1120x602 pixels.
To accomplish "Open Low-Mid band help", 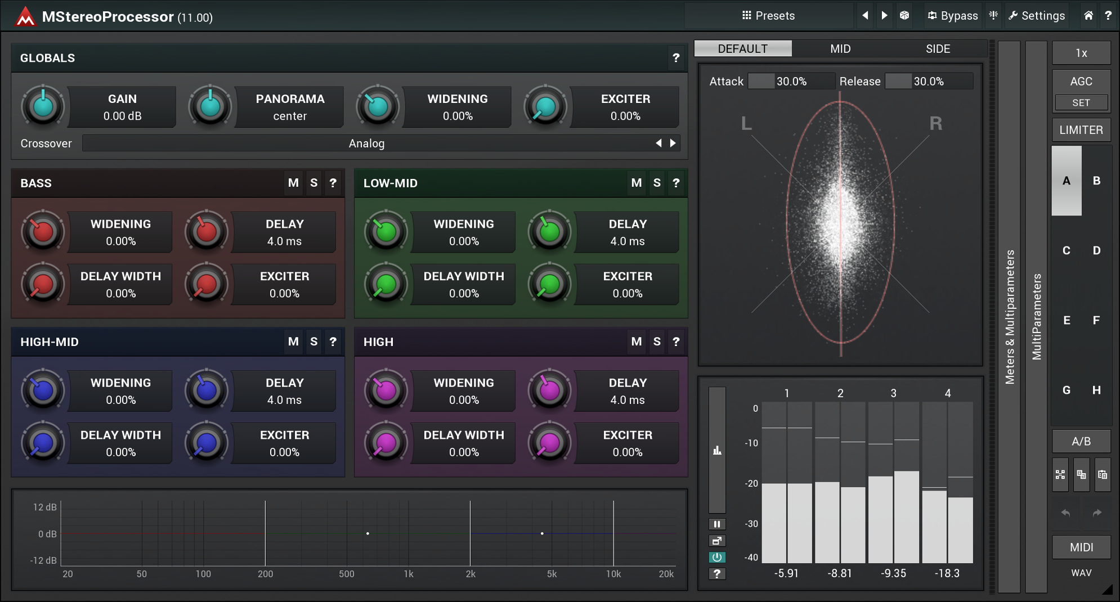I will tap(676, 183).
